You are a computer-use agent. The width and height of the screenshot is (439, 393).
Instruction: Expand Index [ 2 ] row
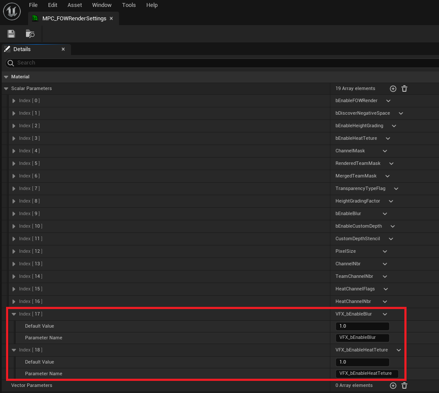point(14,126)
